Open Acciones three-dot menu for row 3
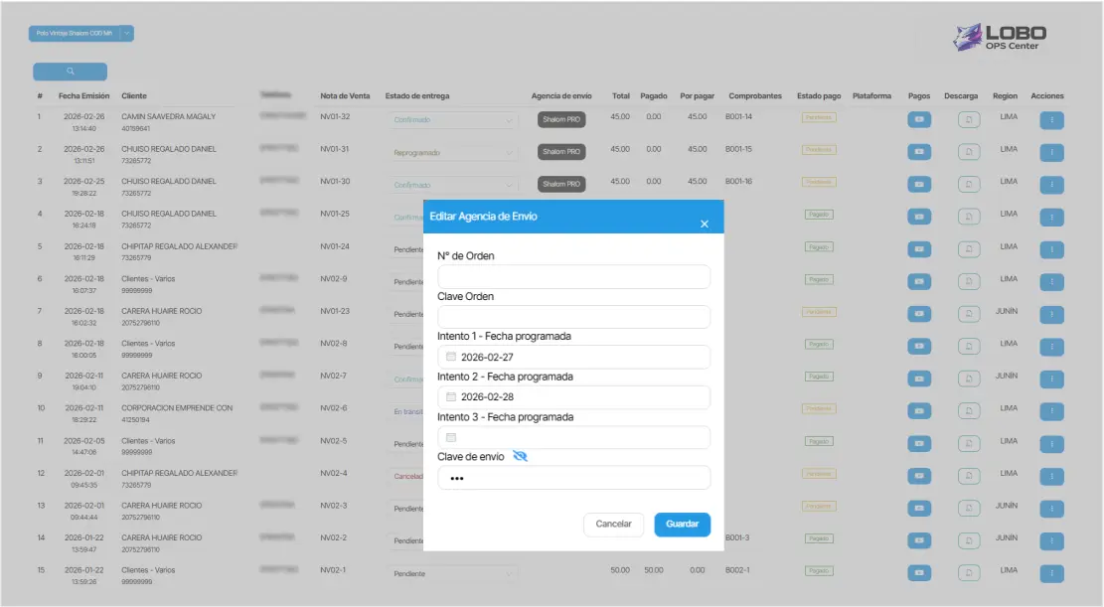1104x607 pixels. [1051, 185]
